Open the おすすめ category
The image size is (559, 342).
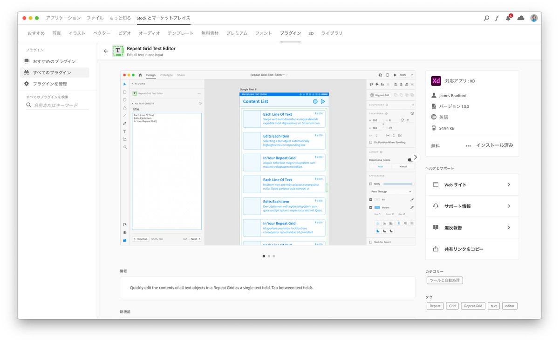tap(36, 33)
